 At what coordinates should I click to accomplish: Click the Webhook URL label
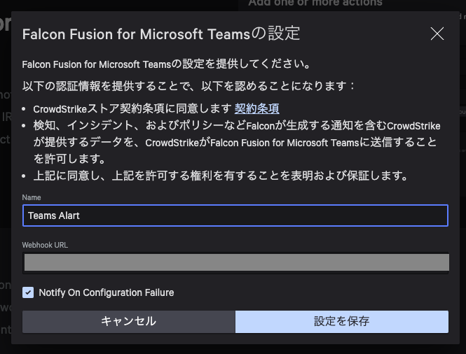coord(45,245)
